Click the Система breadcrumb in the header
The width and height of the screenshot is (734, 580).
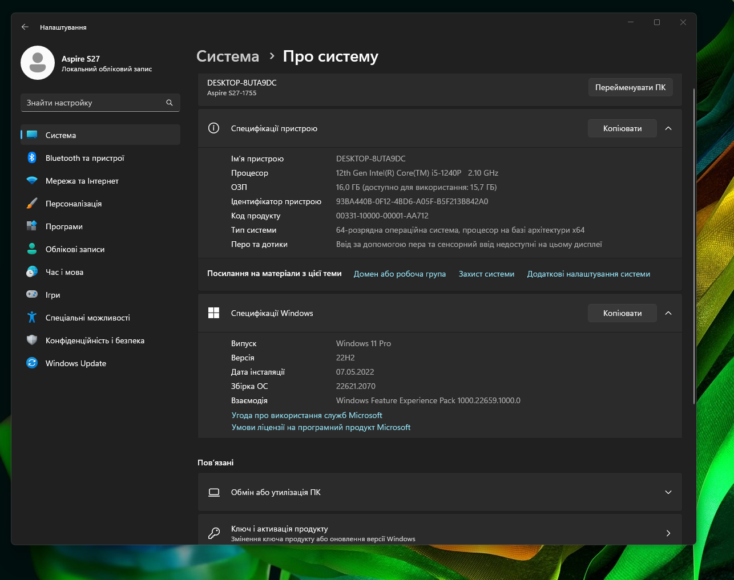click(228, 56)
